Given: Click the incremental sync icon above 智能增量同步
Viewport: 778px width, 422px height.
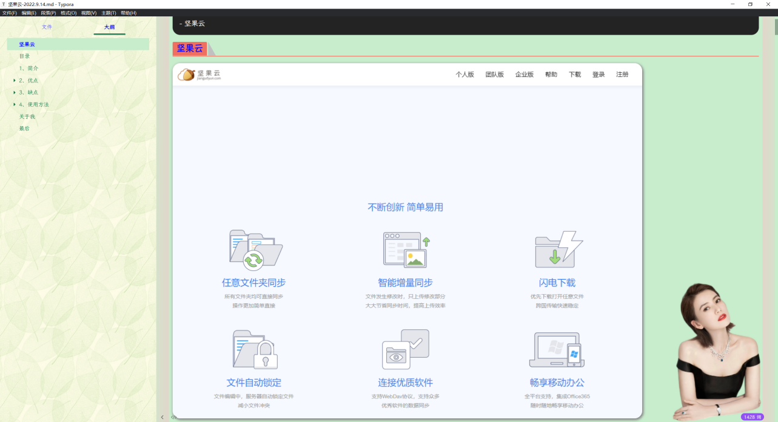Looking at the screenshot, I should coord(406,250).
